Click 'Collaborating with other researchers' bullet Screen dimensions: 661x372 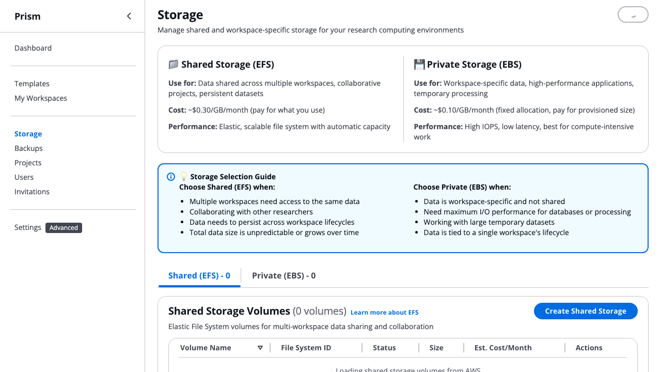pos(251,212)
